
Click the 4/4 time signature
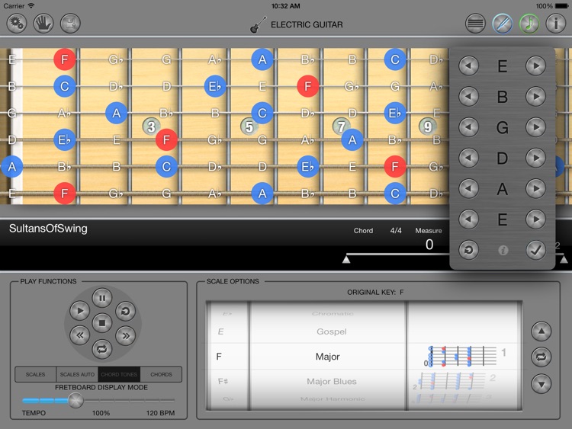click(x=396, y=231)
